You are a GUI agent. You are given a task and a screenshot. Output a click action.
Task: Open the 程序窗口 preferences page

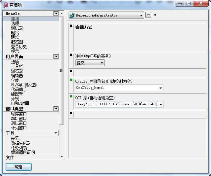19,114
